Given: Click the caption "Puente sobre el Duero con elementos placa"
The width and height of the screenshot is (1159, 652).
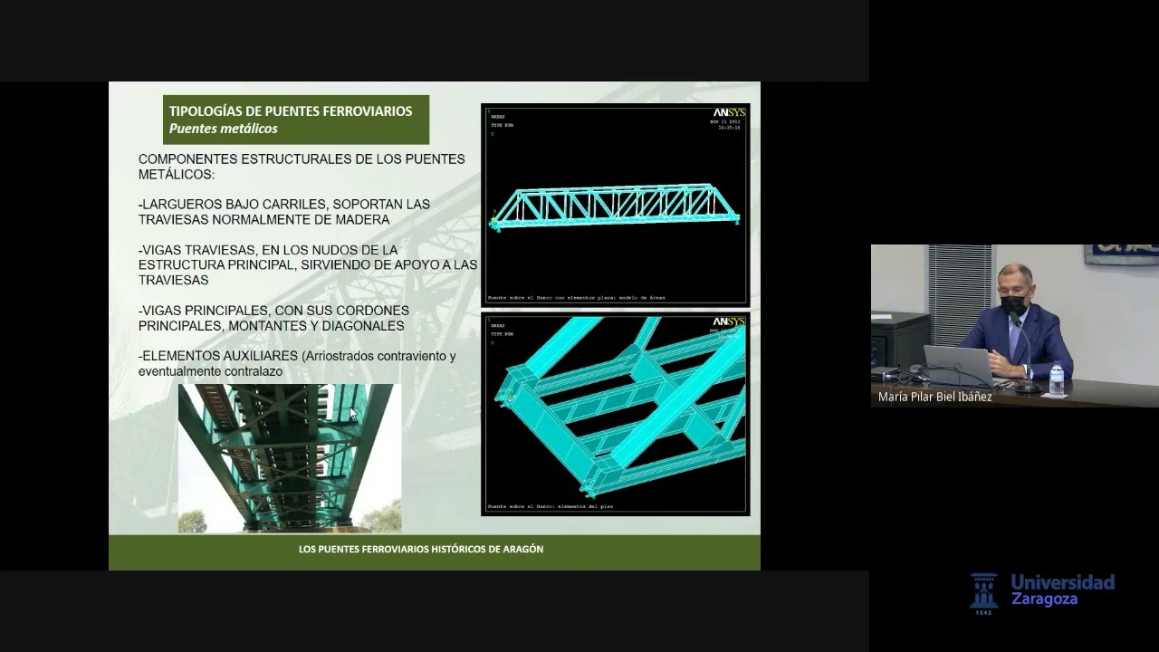Looking at the screenshot, I should 576,297.
